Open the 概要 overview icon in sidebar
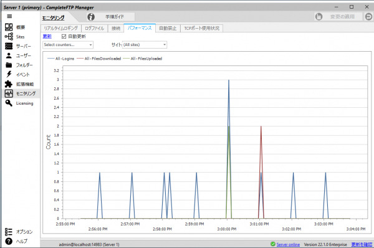The image size is (374, 248). coord(9,27)
